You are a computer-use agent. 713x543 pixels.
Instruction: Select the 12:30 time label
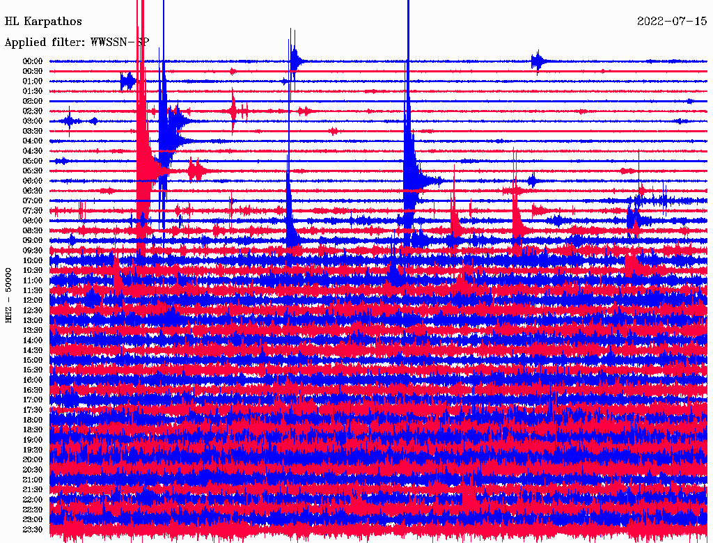pos(33,310)
